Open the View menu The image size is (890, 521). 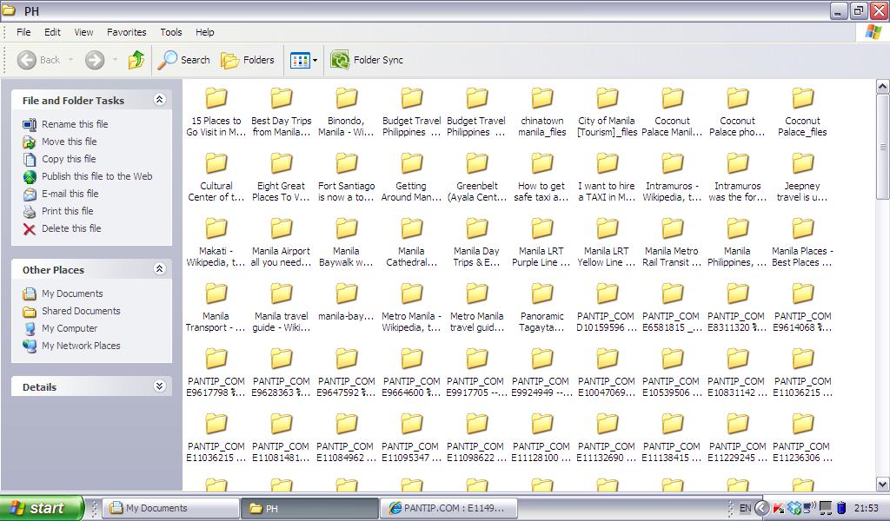pyautogui.click(x=83, y=32)
